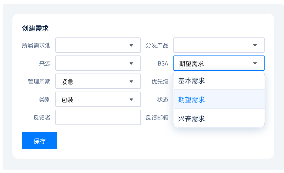Click the 优先级 field label
This screenshot has height=173, width=284.
(x=160, y=81)
